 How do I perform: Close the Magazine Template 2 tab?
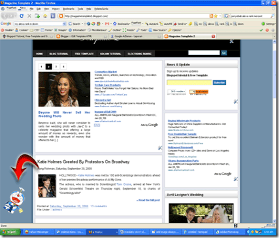point(213,37)
